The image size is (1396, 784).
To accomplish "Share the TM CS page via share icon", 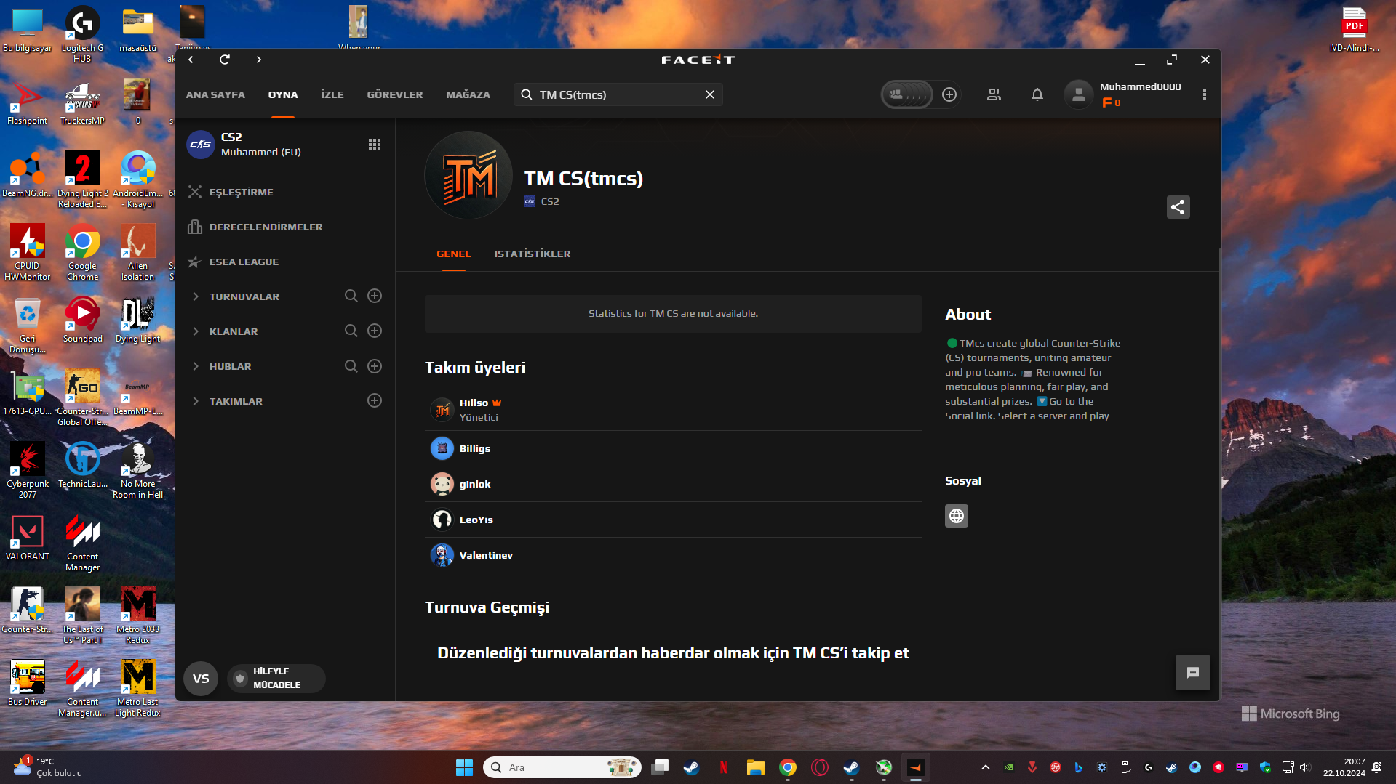I will click(x=1178, y=207).
